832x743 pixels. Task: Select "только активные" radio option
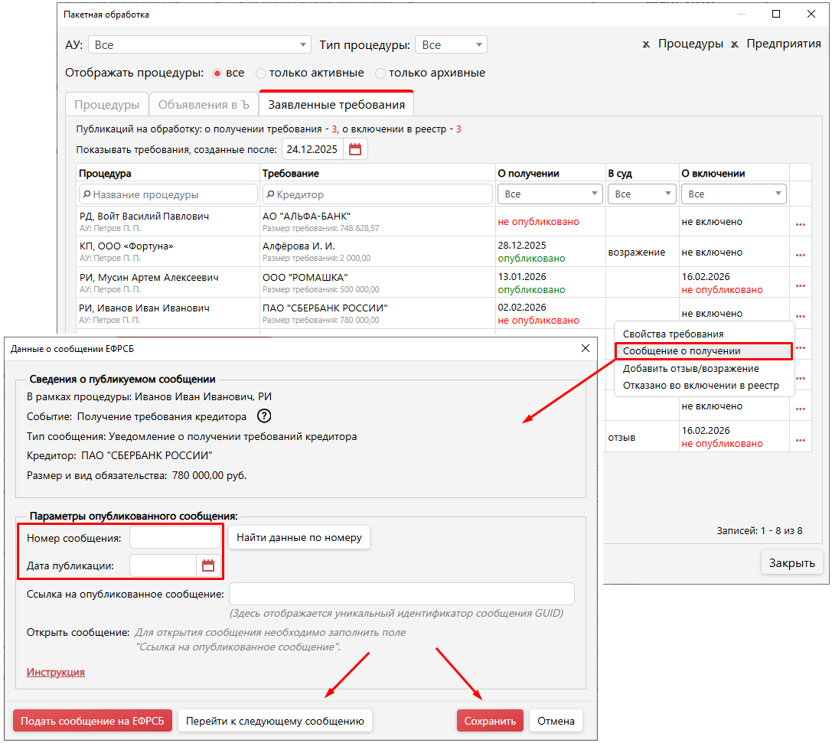click(261, 73)
